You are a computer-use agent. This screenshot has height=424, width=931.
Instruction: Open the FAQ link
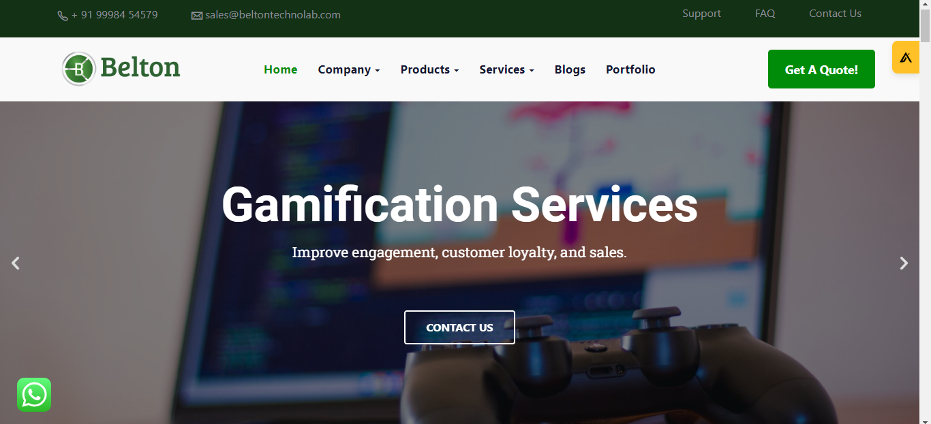coord(765,14)
